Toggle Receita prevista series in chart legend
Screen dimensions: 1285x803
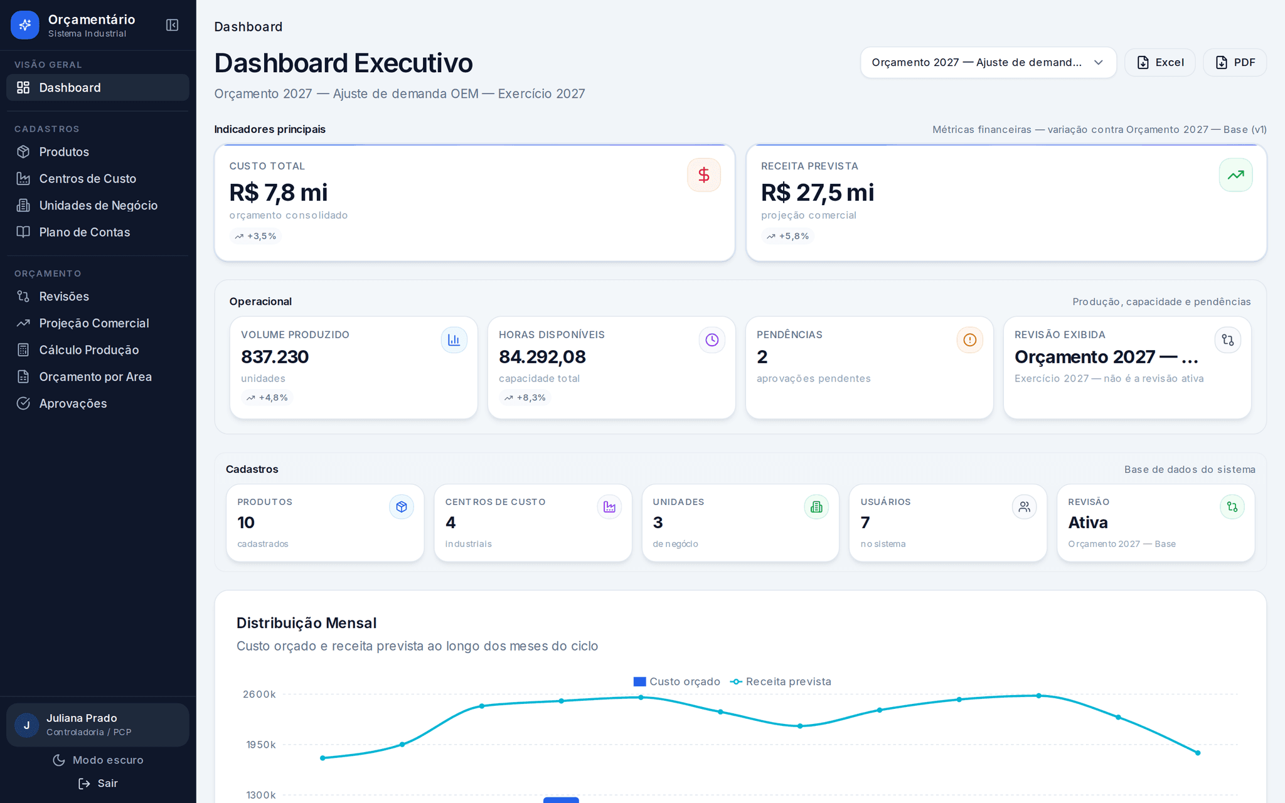coord(781,681)
